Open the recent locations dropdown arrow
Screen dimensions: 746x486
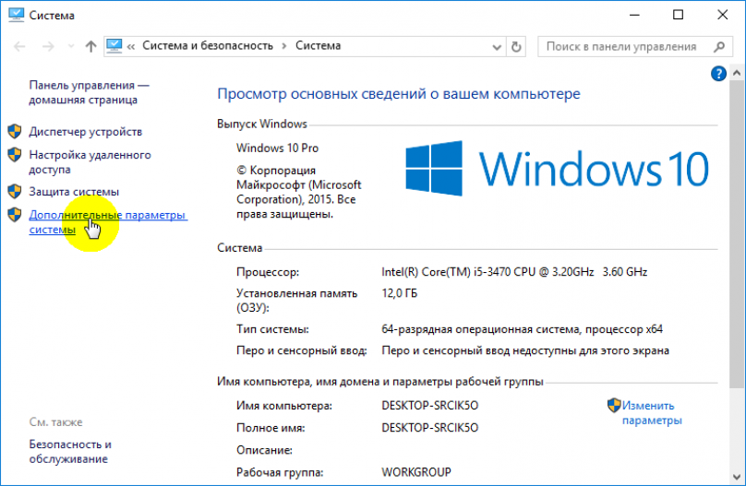[71, 46]
